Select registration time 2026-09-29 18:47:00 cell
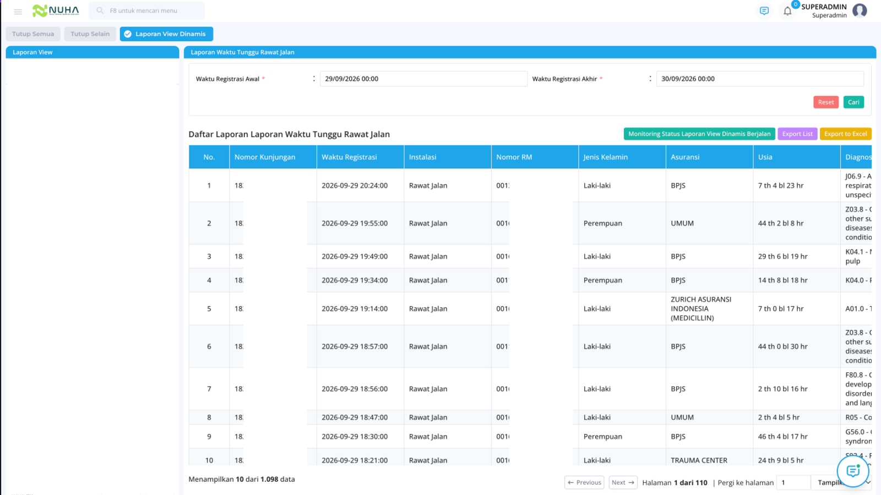 coord(361,417)
